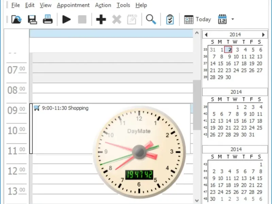272x204 pixels.
Task: Go to next month with right arrow
Action: [263, 35]
